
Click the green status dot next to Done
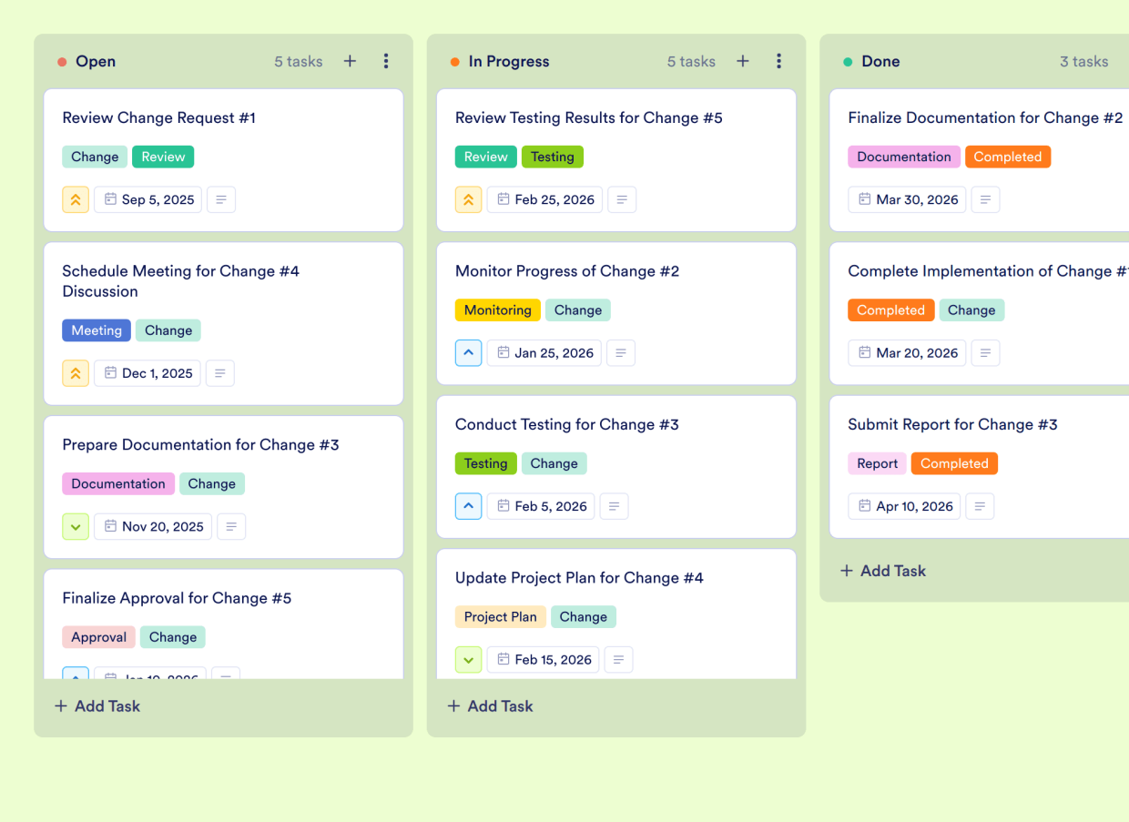pos(847,61)
